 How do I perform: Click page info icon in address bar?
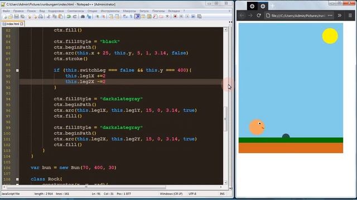point(268,16)
